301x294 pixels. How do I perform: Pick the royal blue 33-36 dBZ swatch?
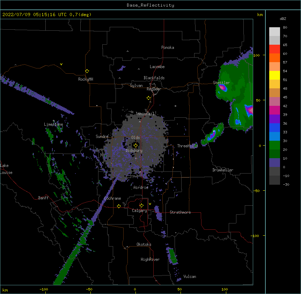[274, 127]
